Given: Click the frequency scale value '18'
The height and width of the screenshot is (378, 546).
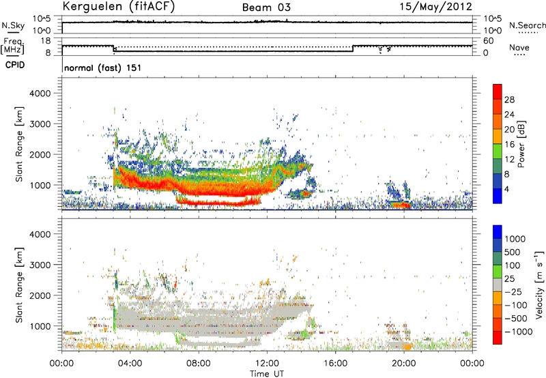Looking at the screenshot, I should 46,41.
